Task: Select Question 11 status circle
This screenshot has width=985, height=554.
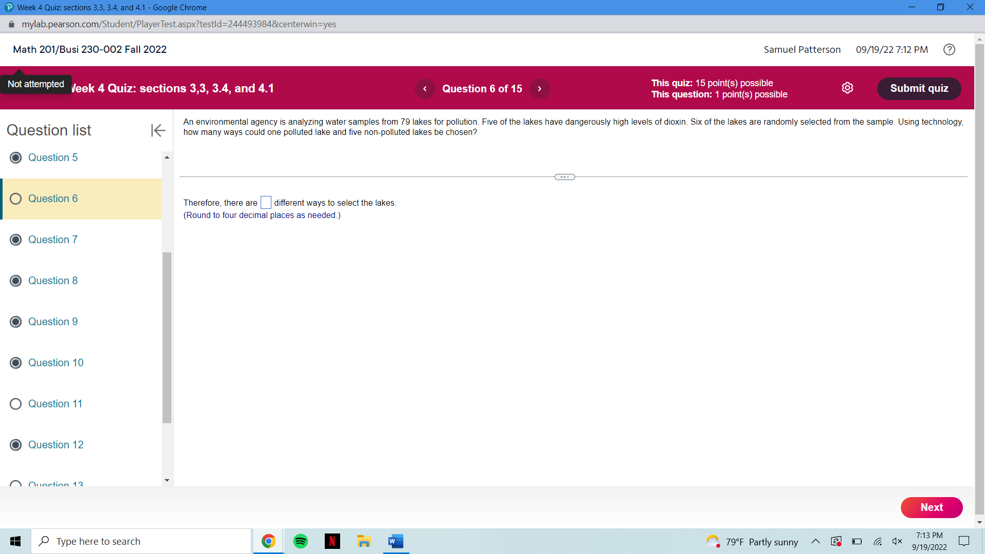Action: coord(16,404)
